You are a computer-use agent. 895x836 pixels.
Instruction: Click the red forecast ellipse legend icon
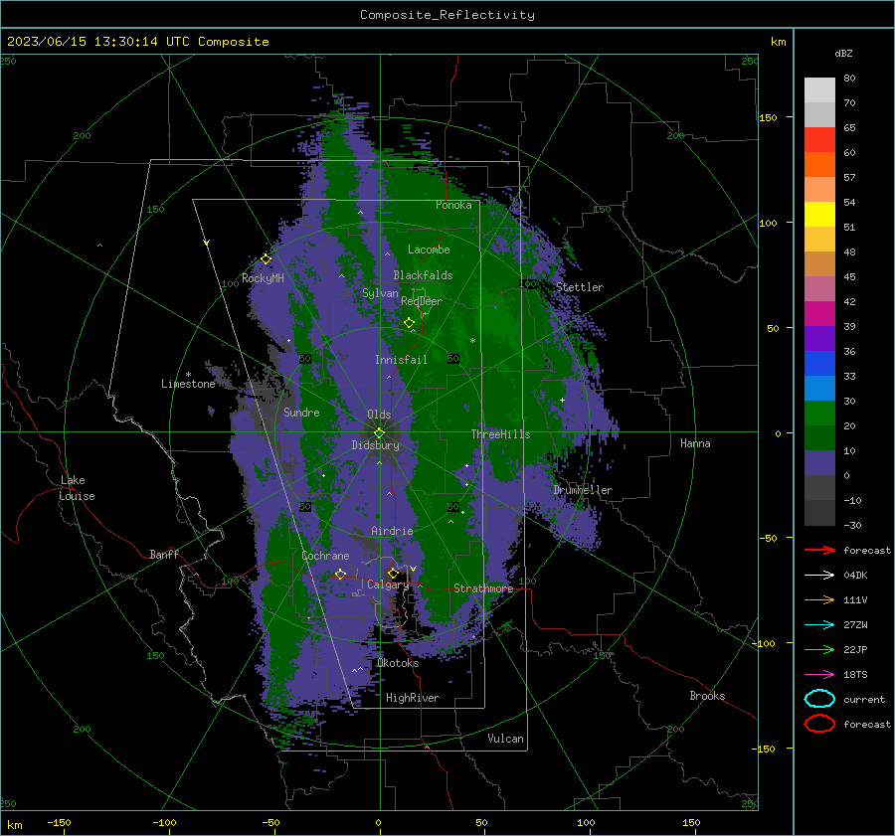819,724
